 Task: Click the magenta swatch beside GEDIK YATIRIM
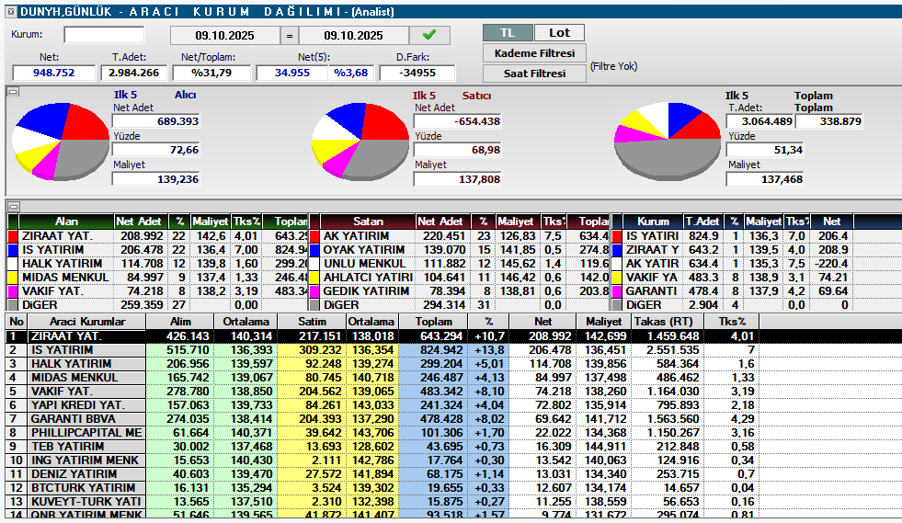pyautogui.click(x=314, y=291)
